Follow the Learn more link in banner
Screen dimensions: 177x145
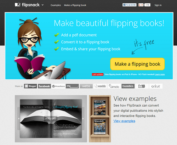coord(160,74)
